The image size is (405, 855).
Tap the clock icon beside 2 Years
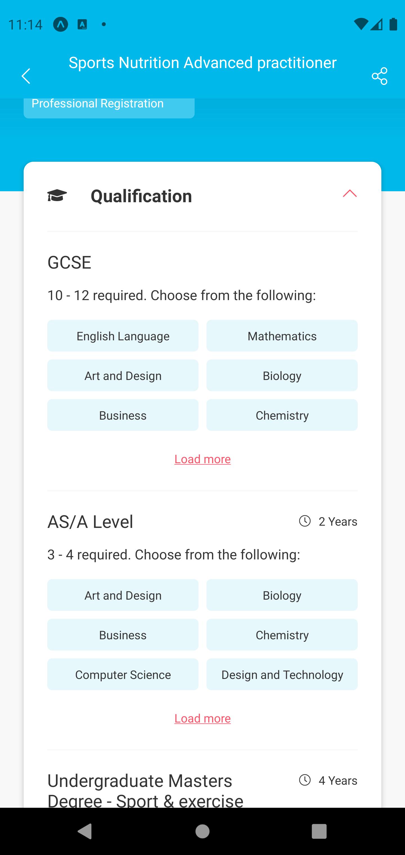(x=305, y=521)
